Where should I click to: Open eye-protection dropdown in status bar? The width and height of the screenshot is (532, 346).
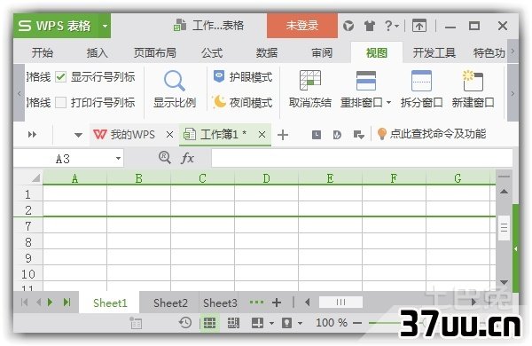point(300,323)
